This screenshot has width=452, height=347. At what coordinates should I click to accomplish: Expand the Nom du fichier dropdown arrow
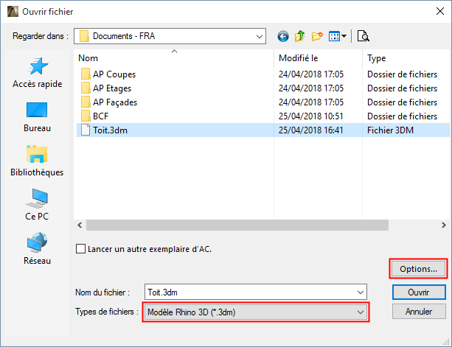pyautogui.click(x=361, y=292)
